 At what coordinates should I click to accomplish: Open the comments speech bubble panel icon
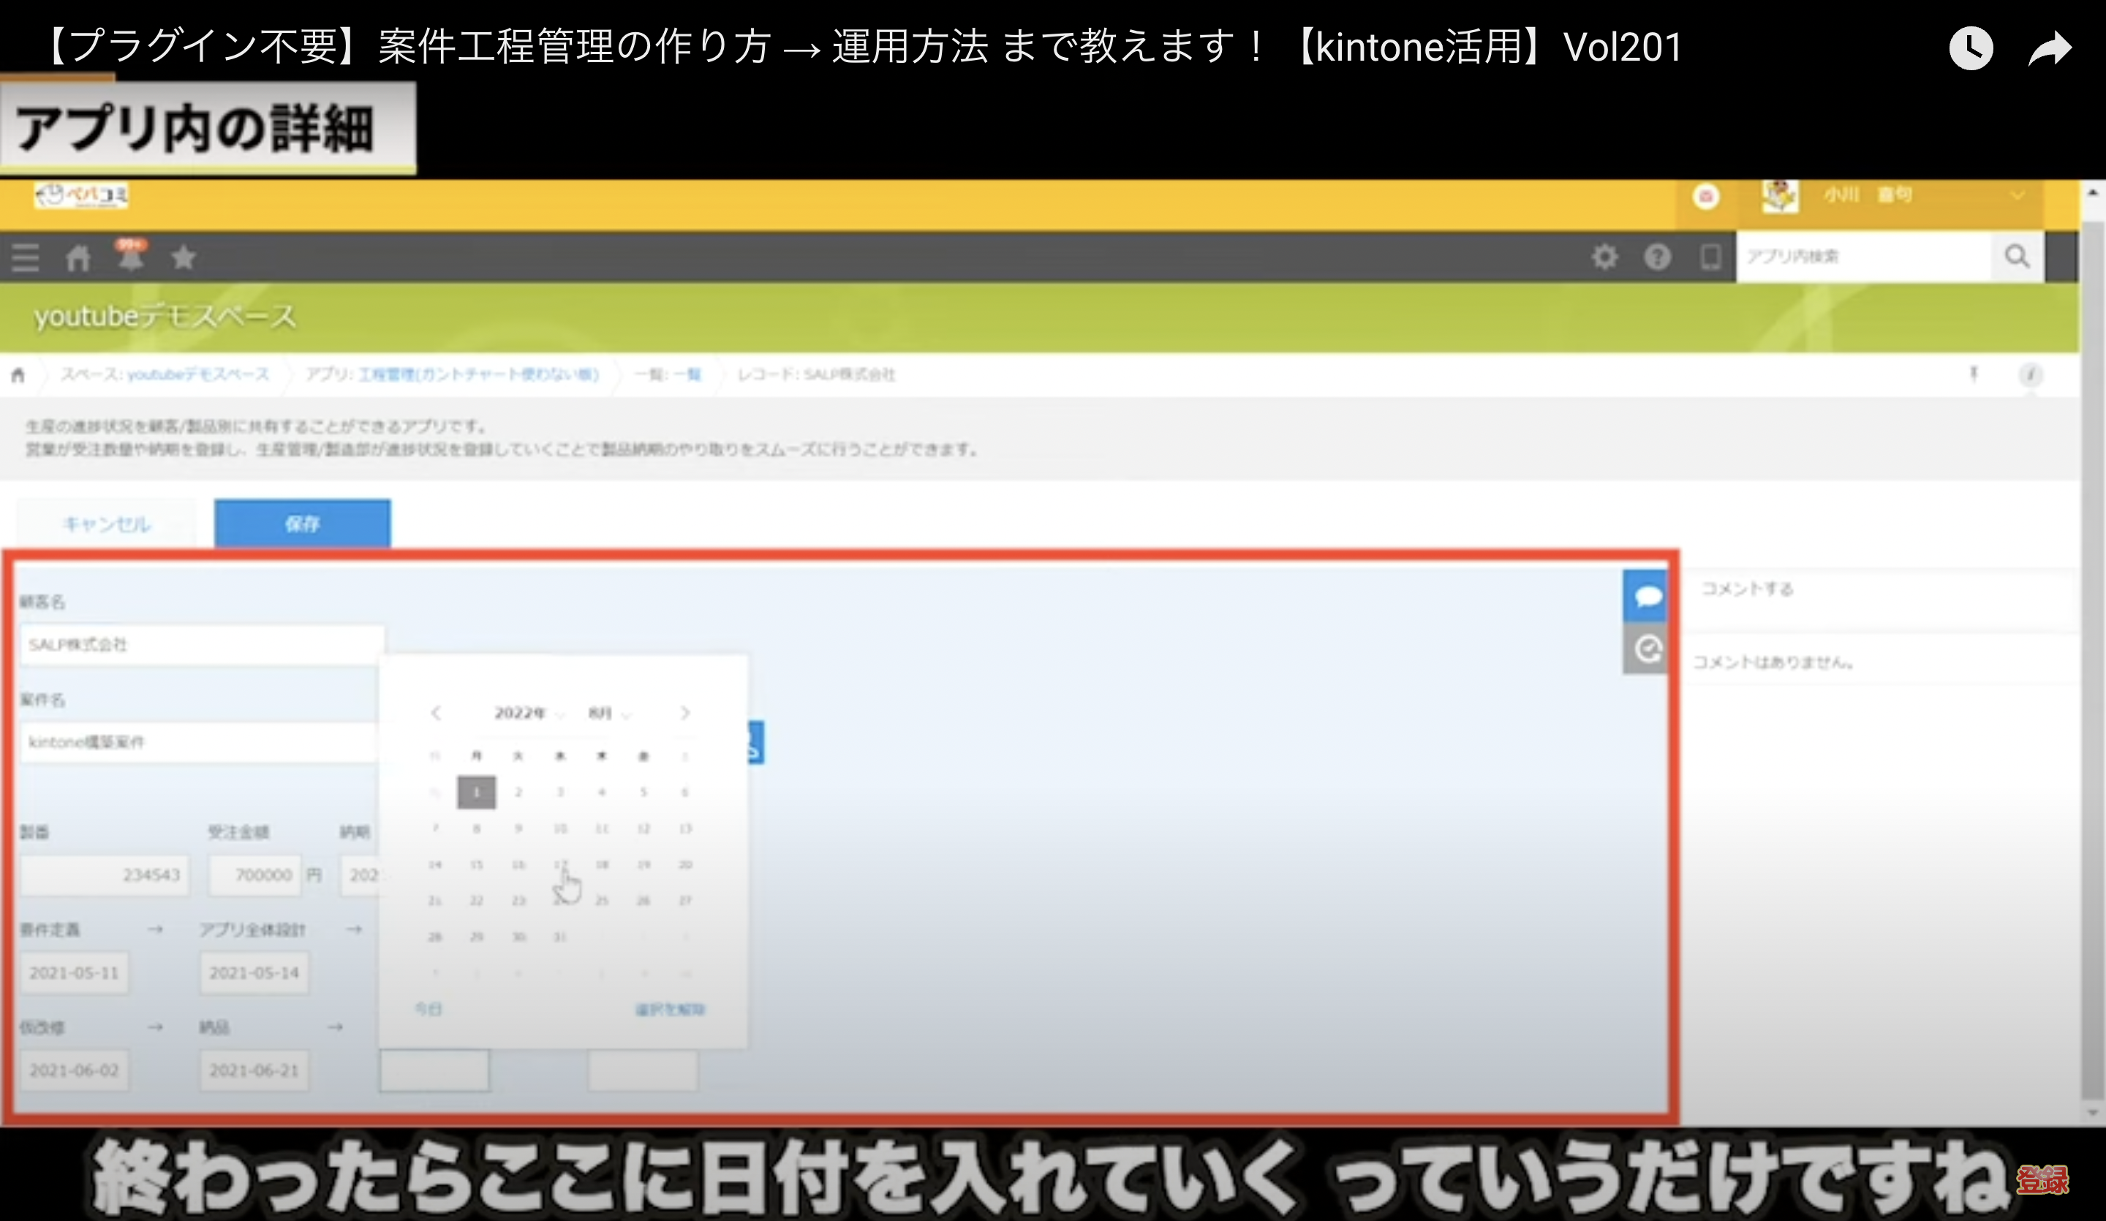pyautogui.click(x=1646, y=596)
